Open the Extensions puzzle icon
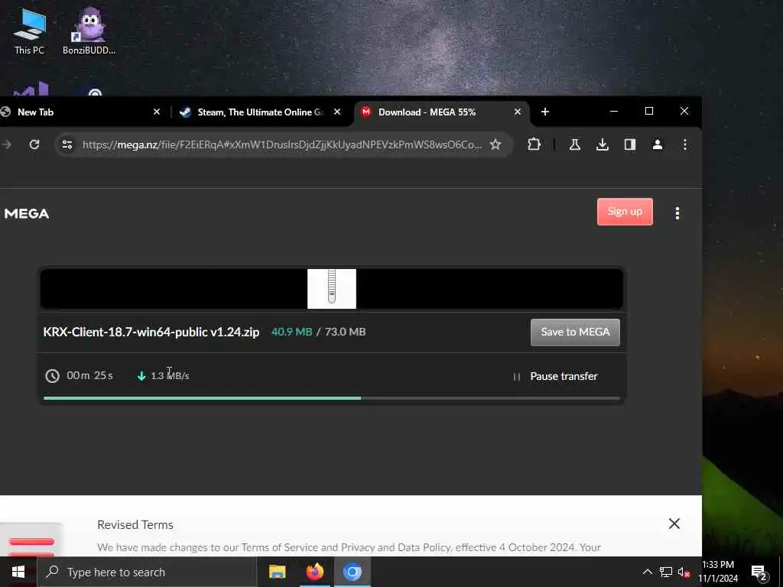 pos(534,144)
